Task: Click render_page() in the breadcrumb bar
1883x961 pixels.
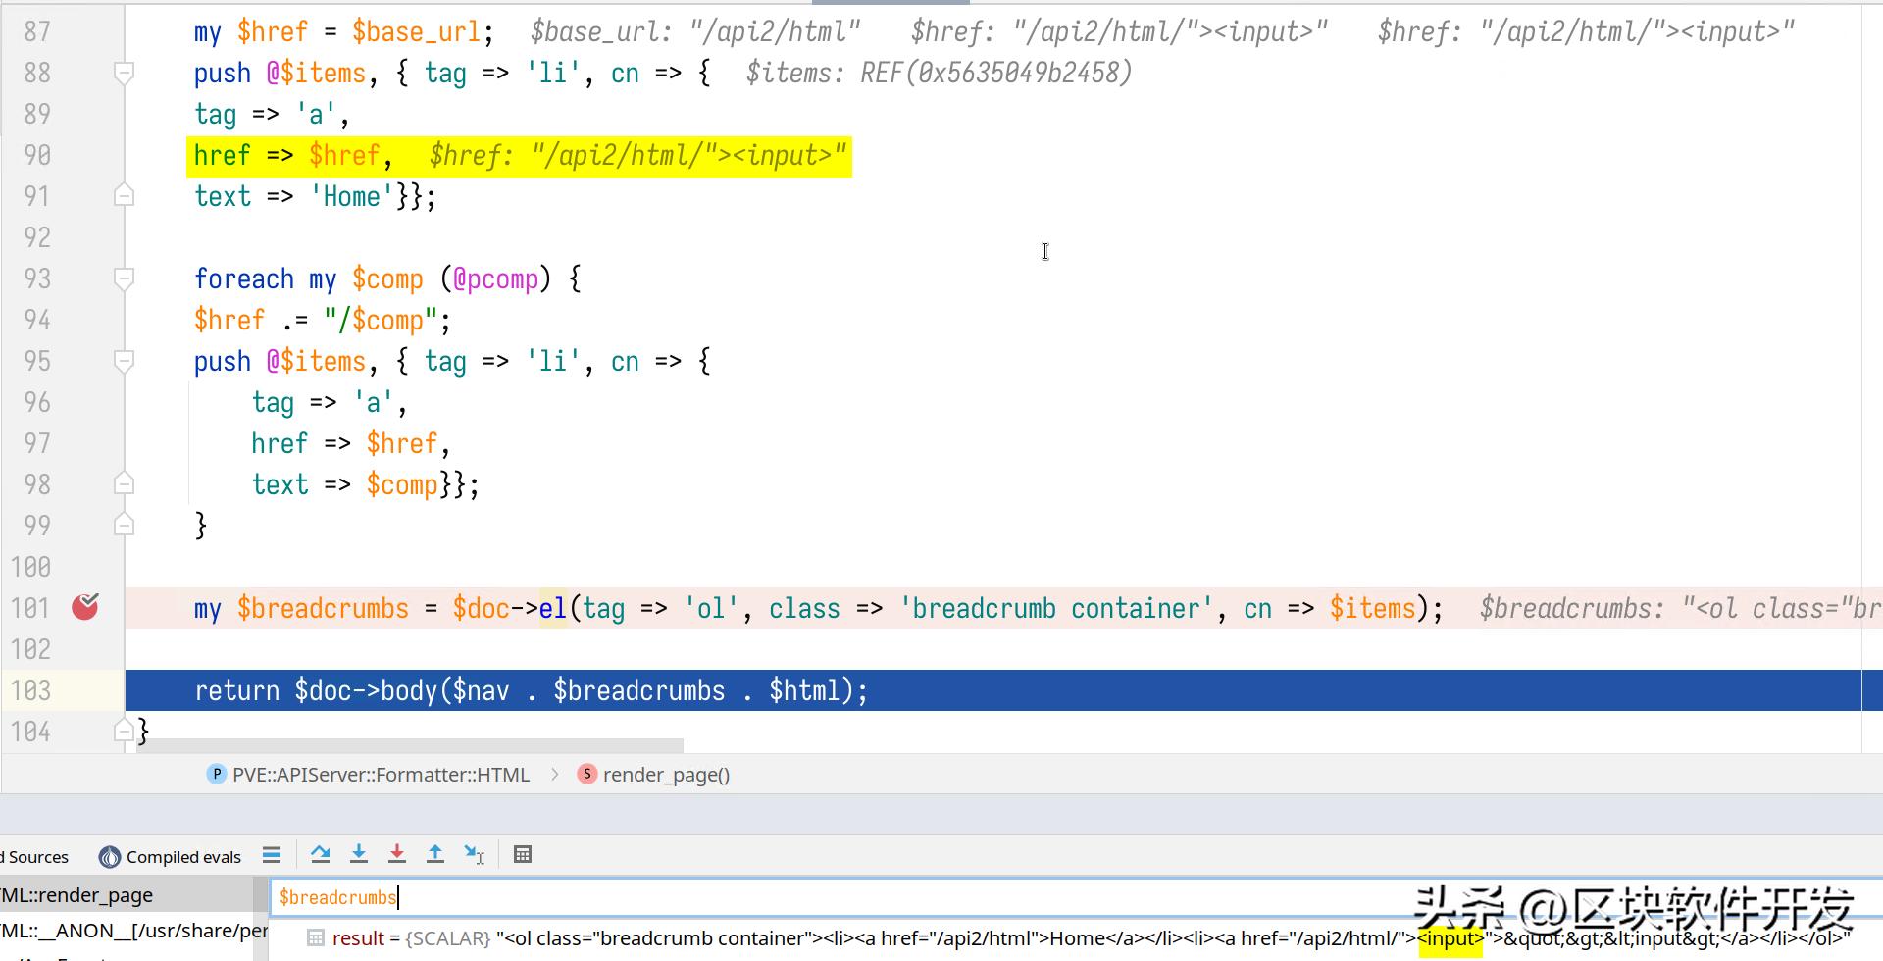Action: pyautogui.click(x=666, y=775)
